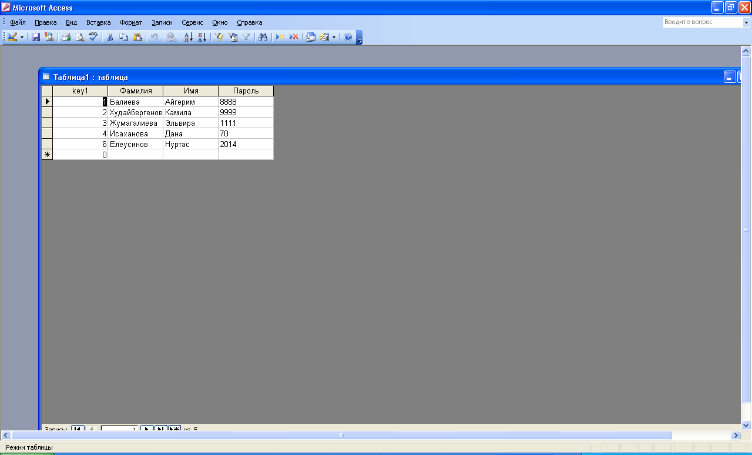Switch to design view using the View icon
The width and height of the screenshot is (752, 455).
tap(12, 37)
